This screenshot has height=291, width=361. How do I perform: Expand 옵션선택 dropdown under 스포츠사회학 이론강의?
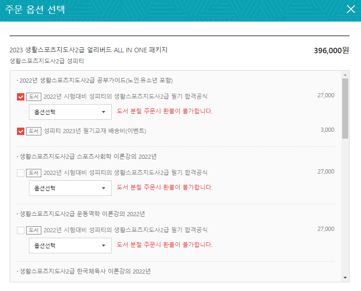coord(70,188)
